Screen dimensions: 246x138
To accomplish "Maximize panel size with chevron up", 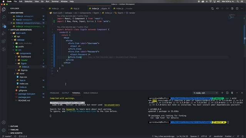I will point(237,93).
